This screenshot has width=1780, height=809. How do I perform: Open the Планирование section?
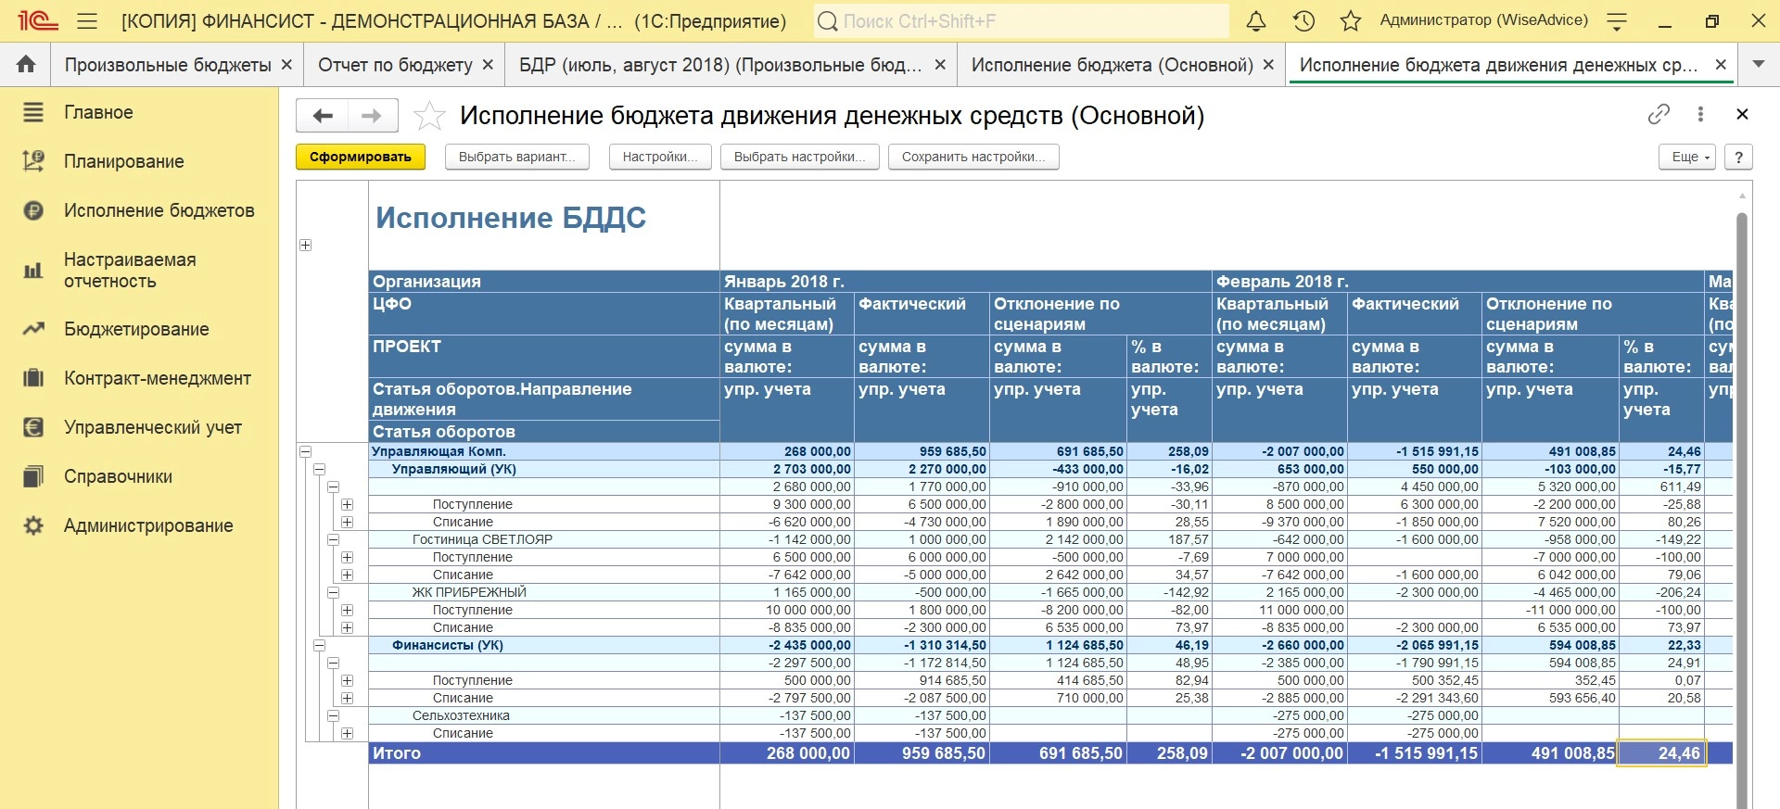[123, 161]
